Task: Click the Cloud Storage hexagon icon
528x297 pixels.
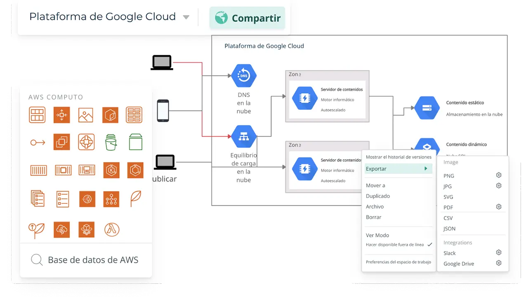Action: [x=427, y=108]
